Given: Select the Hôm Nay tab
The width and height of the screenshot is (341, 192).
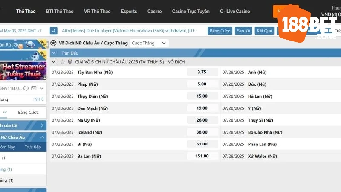Looking at the screenshot, I should pos(7,147).
